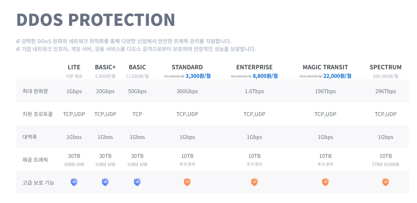Select the SPECTRUM plan column header
Image resolution: width=417 pixels, height=203 pixels.
point(386,67)
